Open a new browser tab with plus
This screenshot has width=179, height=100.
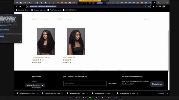click(159, 2)
